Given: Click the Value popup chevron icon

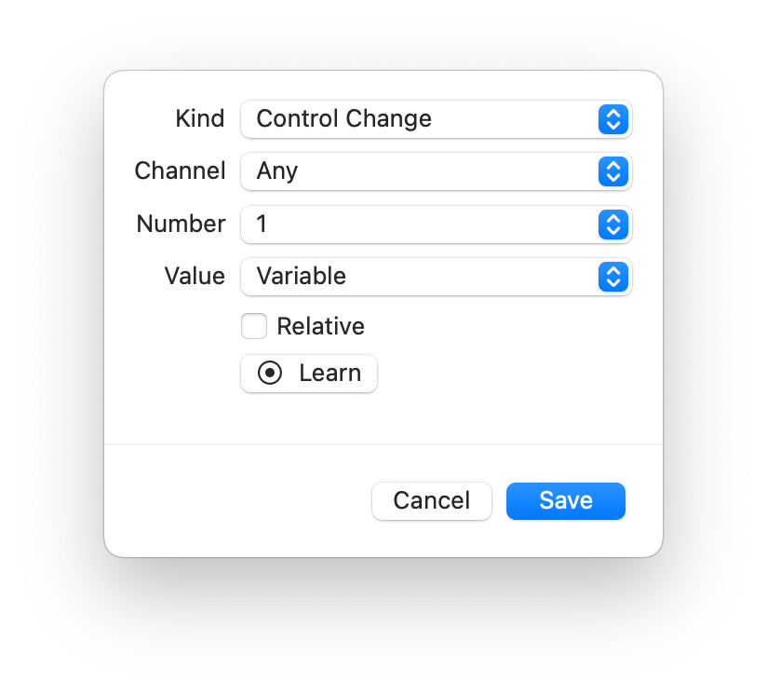Looking at the screenshot, I should [612, 277].
